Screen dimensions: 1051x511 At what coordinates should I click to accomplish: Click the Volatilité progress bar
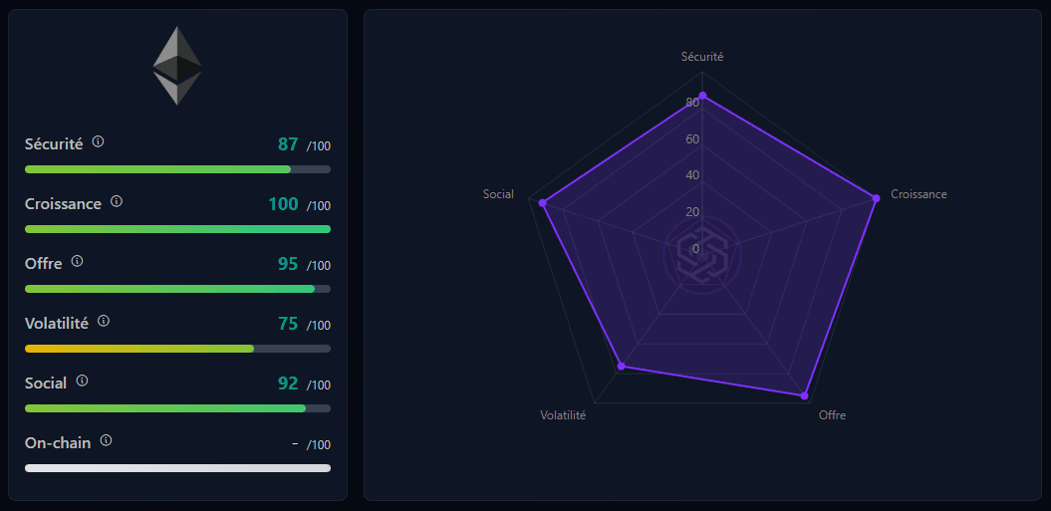click(x=177, y=348)
